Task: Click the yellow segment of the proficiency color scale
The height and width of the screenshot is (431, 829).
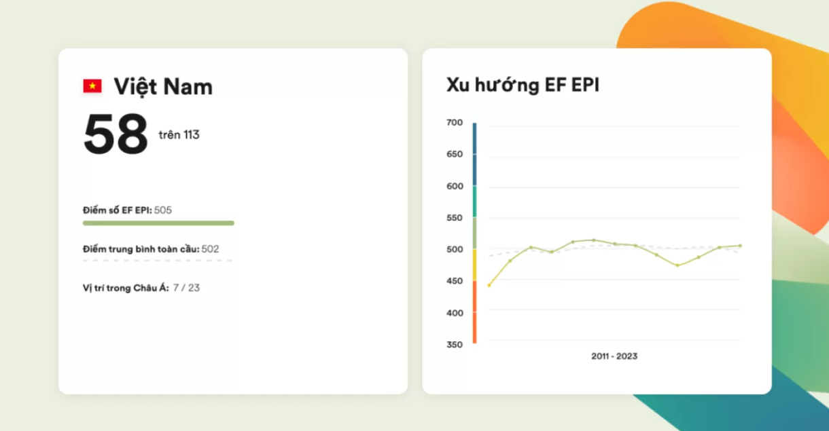Action: click(x=474, y=265)
